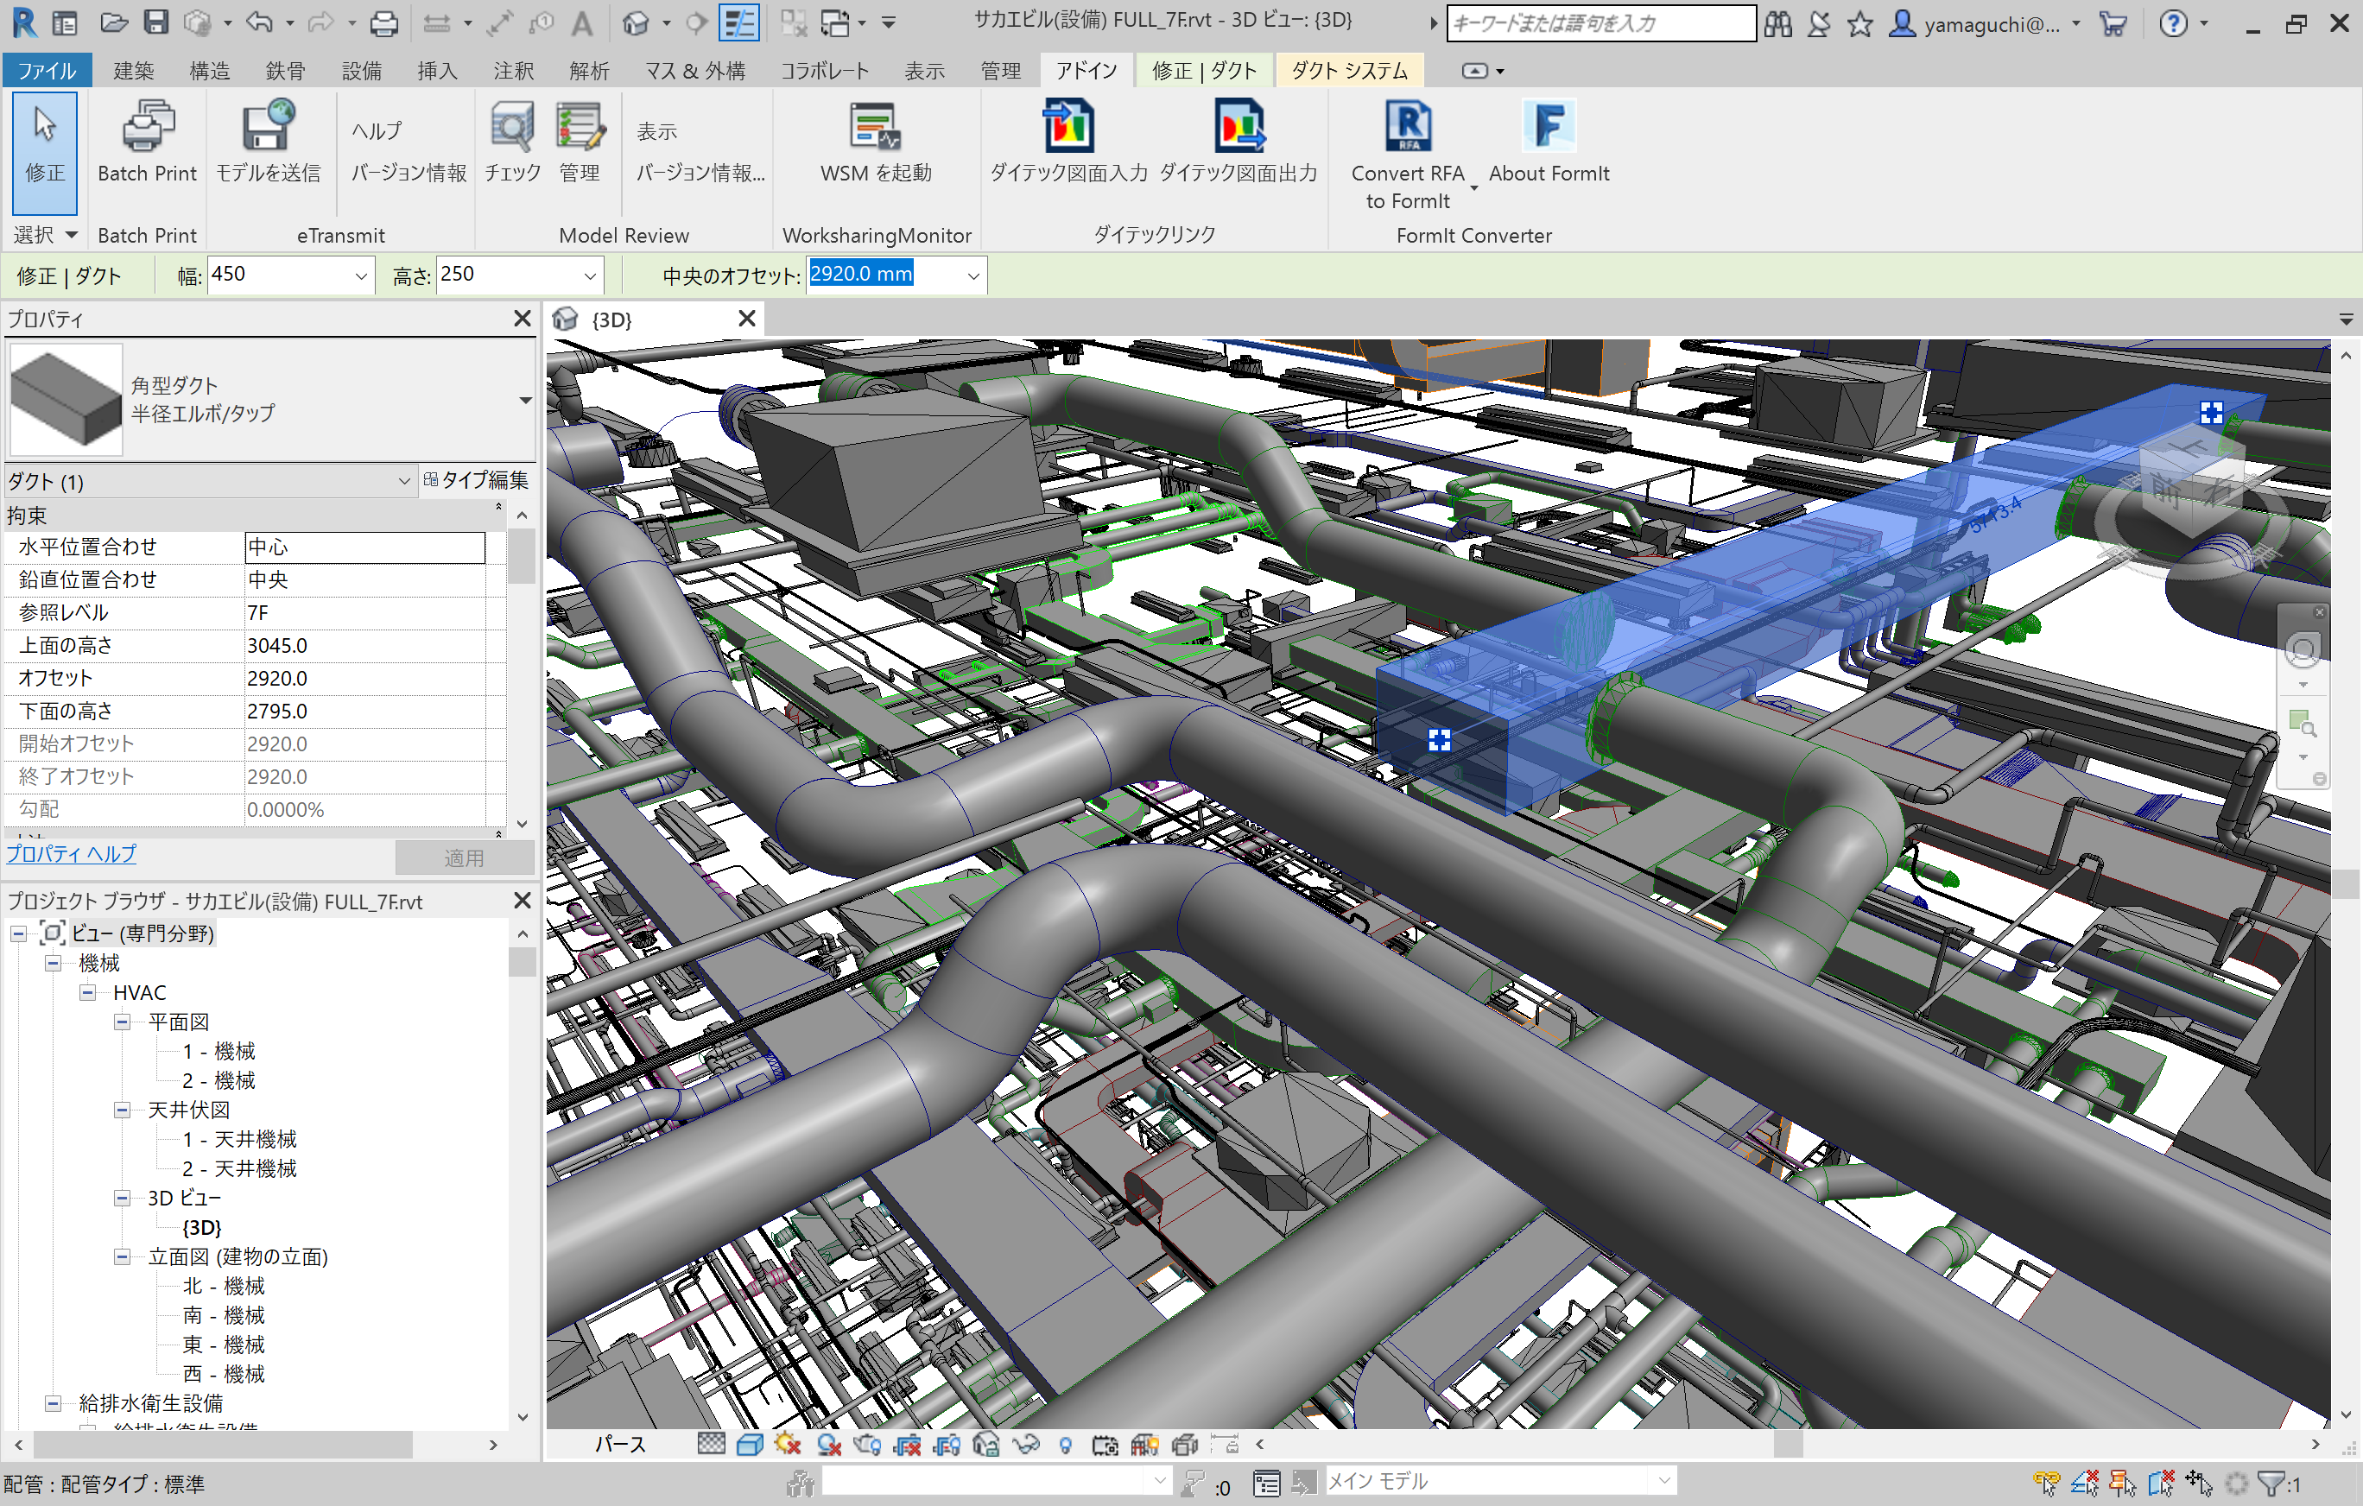This screenshot has width=2363, height=1506.
Task: Click the タイプ編集 button
Action: 476,480
